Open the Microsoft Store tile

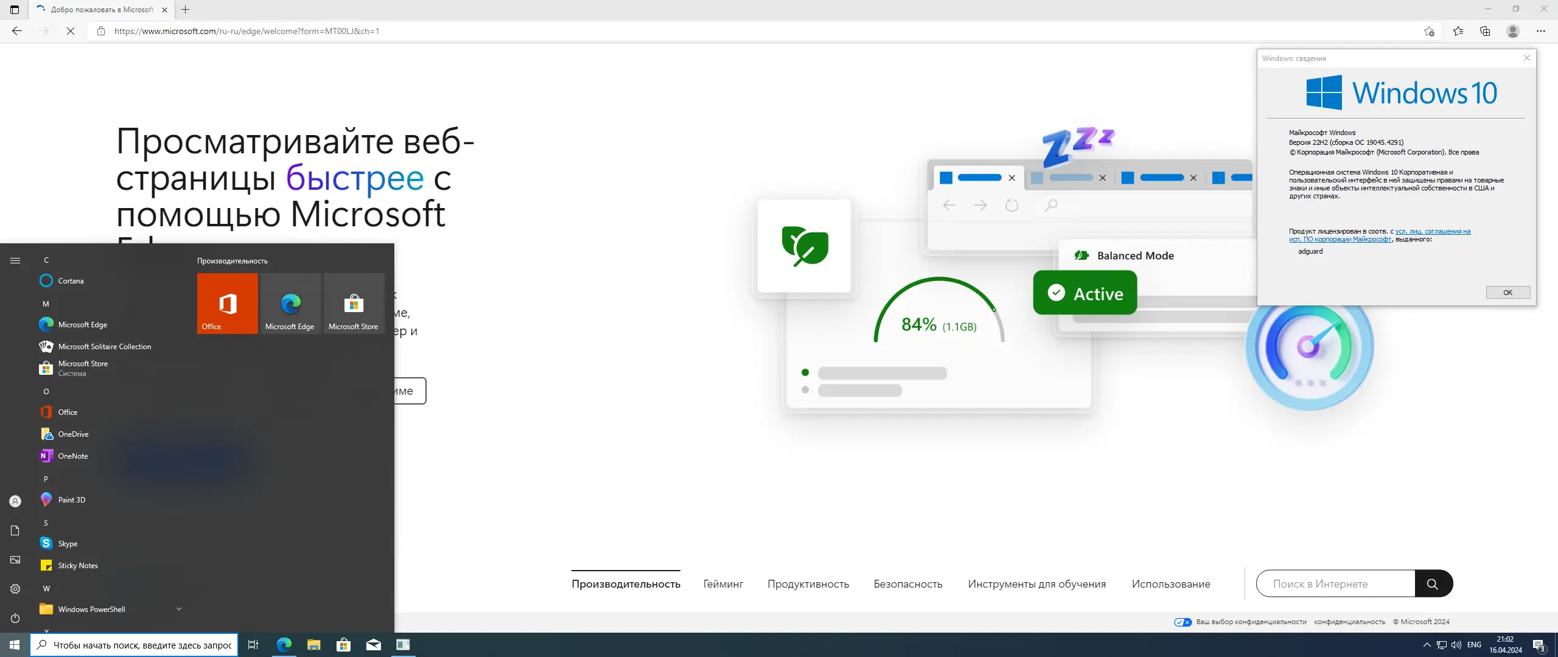[354, 303]
